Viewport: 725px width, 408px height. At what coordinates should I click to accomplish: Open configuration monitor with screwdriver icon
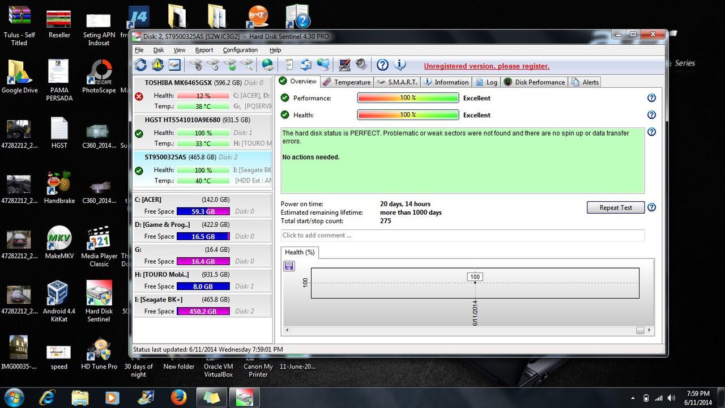[x=344, y=65]
